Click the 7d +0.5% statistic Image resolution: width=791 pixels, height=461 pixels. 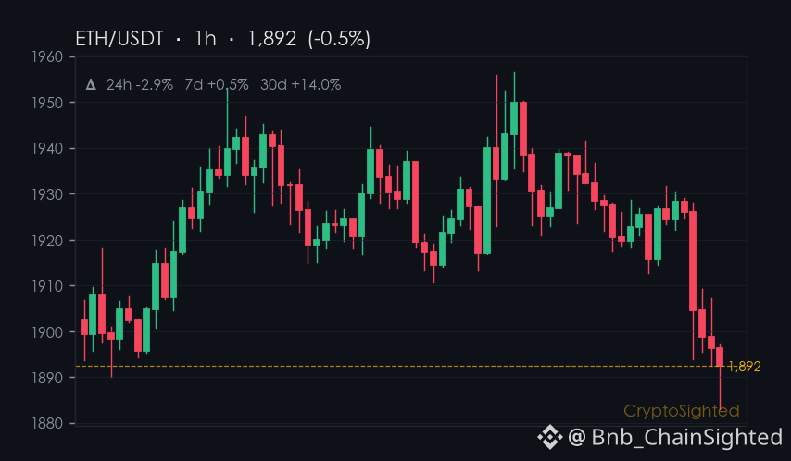click(217, 84)
